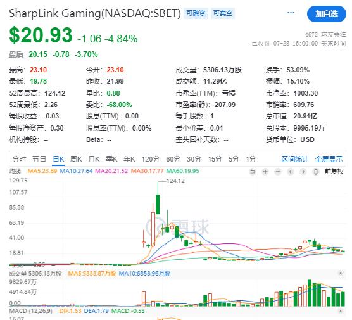Zoom out the K-line chart with minus icon
The image size is (352, 320).
(278, 172)
